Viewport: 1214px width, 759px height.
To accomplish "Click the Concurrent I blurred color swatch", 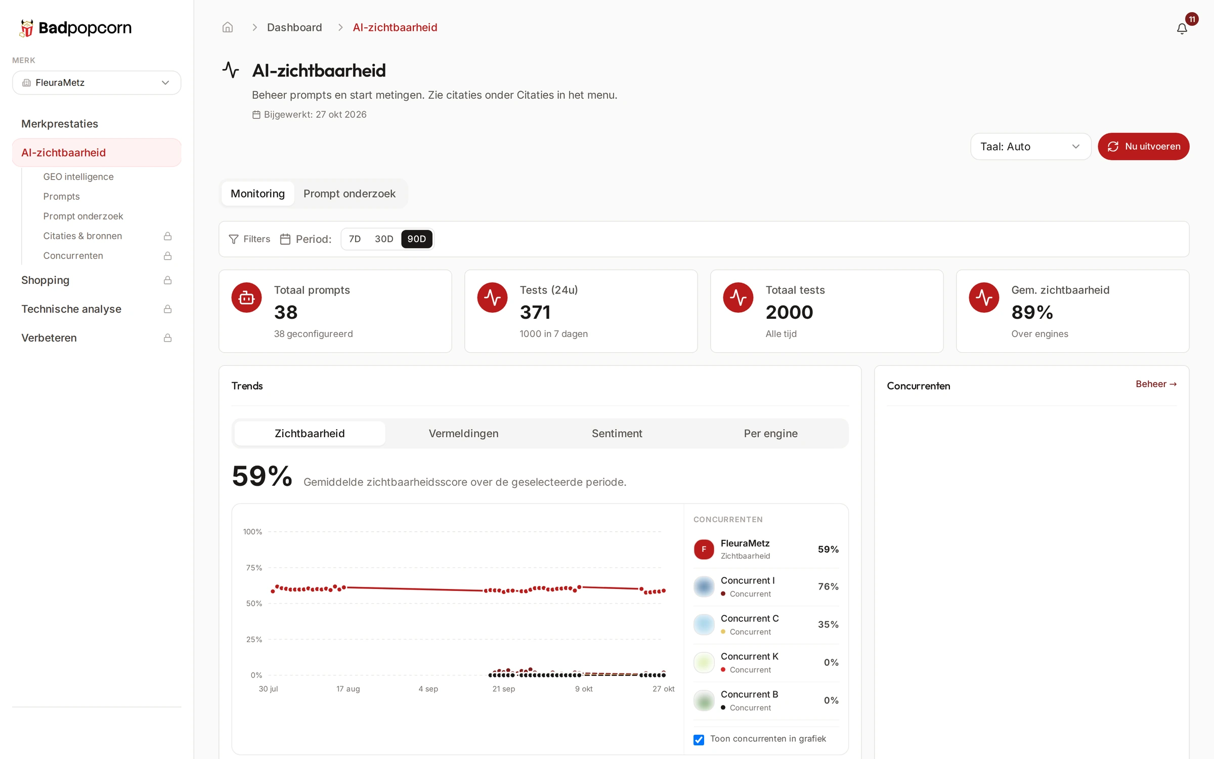I will [x=704, y=587].
